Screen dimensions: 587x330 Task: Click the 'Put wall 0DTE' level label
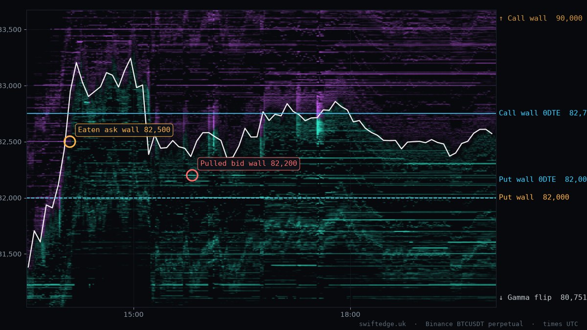click(x=542, y=179)
